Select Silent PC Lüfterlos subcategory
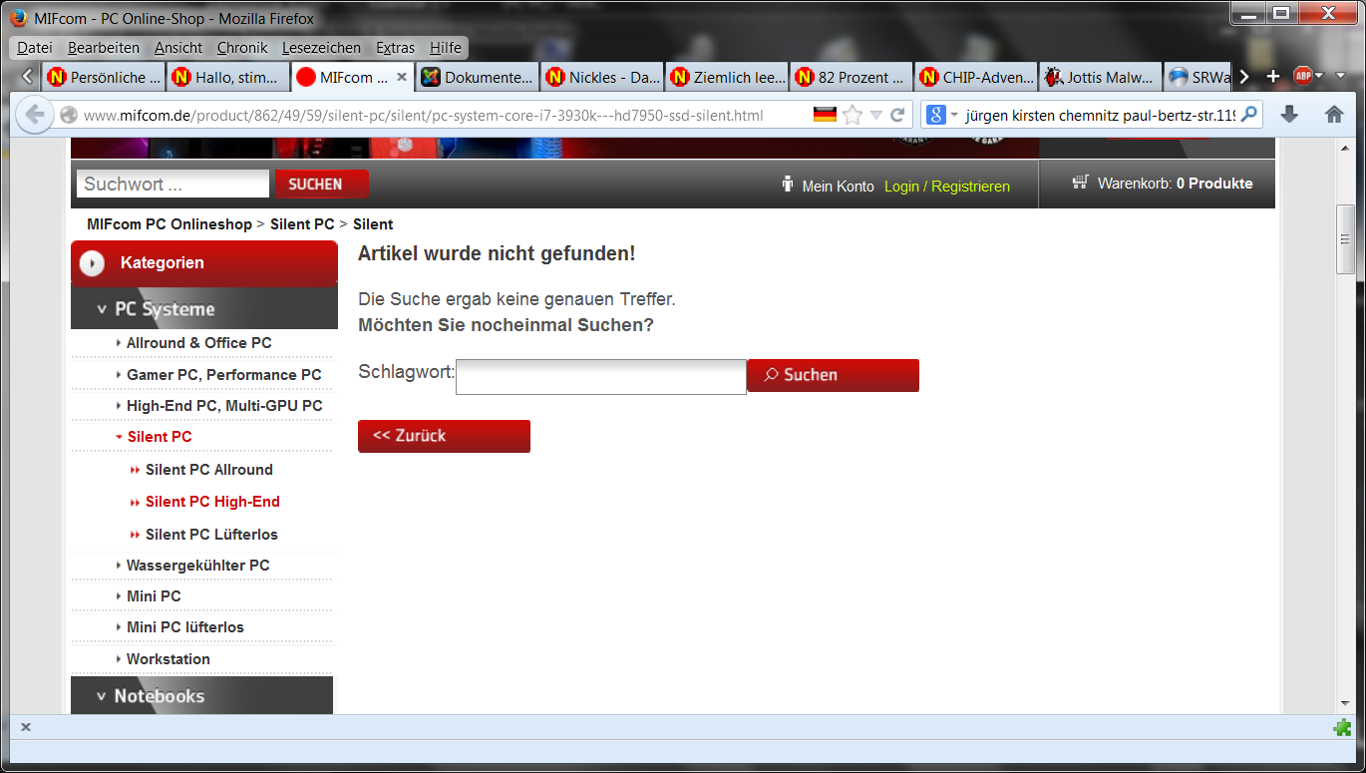This screenshot has height=773, width=1366. (211, 535)
